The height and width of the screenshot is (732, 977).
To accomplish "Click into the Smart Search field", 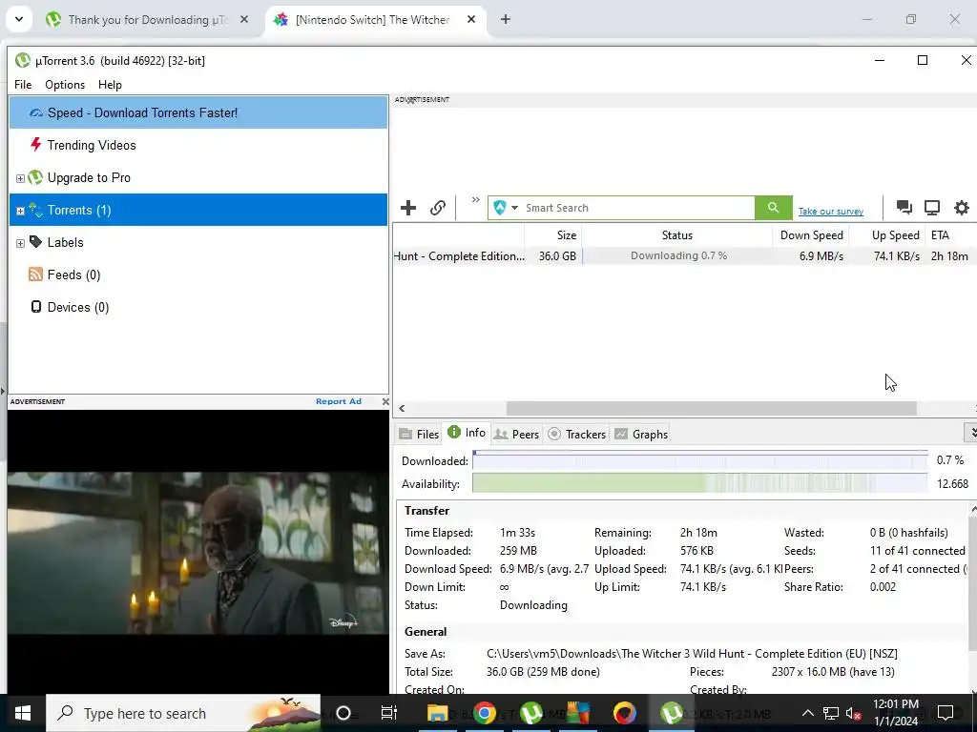I will pyautogui.click(x=638, y=208).
